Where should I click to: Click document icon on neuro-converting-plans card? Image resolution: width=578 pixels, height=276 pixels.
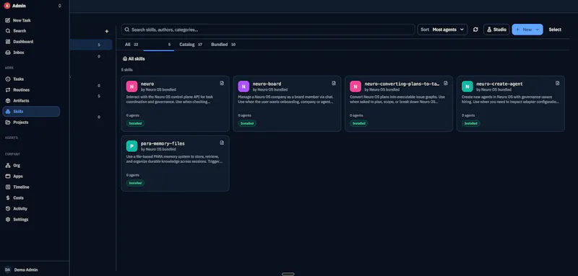click(x=446, y=83)
